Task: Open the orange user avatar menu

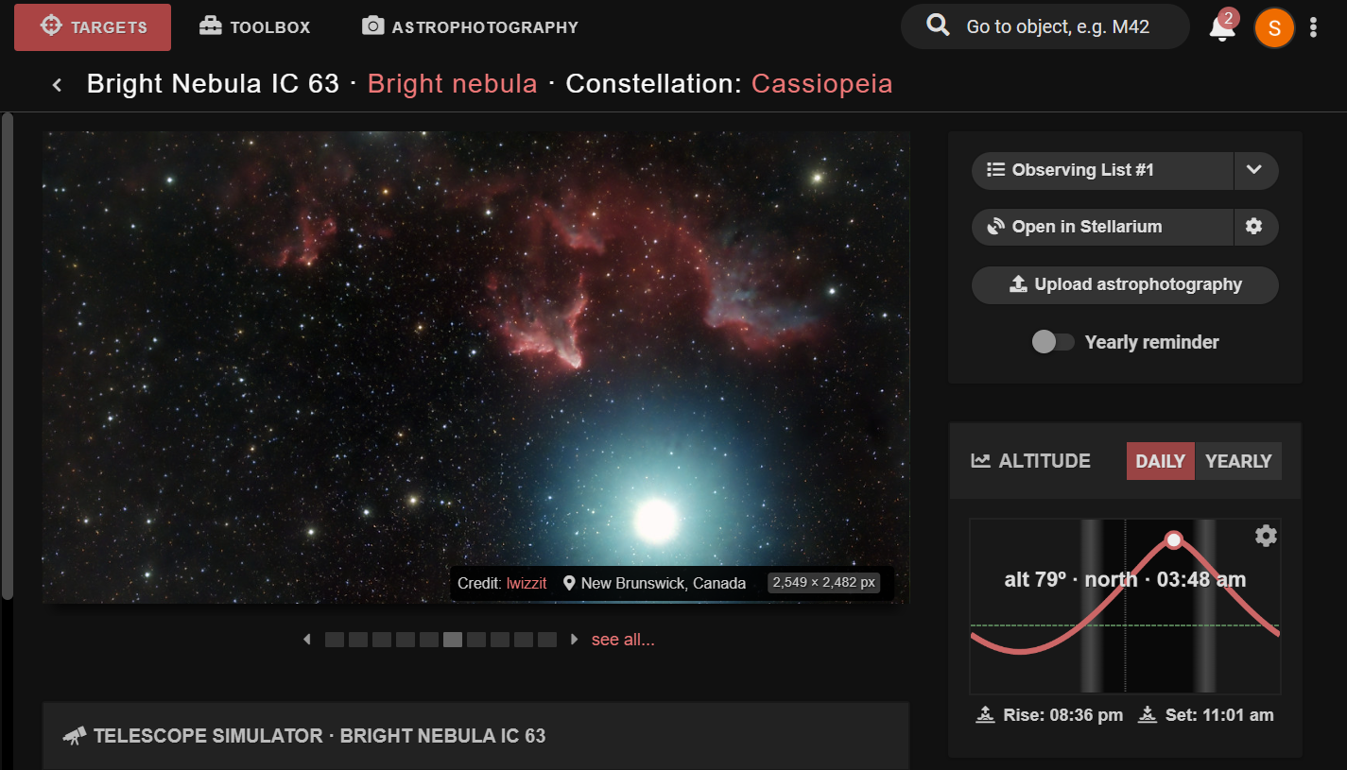Action: [x=1273, y=27]
